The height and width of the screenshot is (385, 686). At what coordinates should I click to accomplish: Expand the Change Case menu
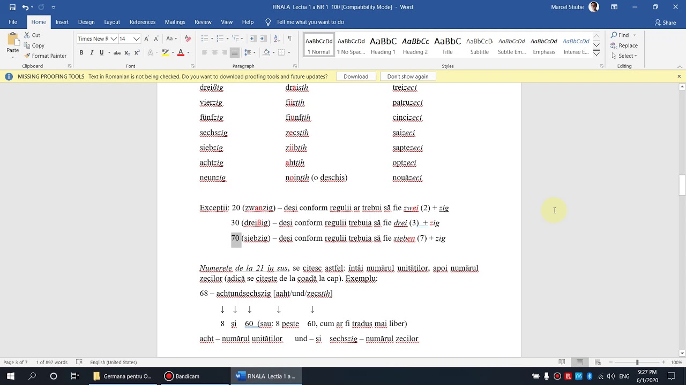coord(171,38)
